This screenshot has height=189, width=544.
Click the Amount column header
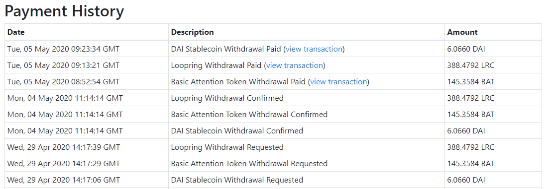462,32
